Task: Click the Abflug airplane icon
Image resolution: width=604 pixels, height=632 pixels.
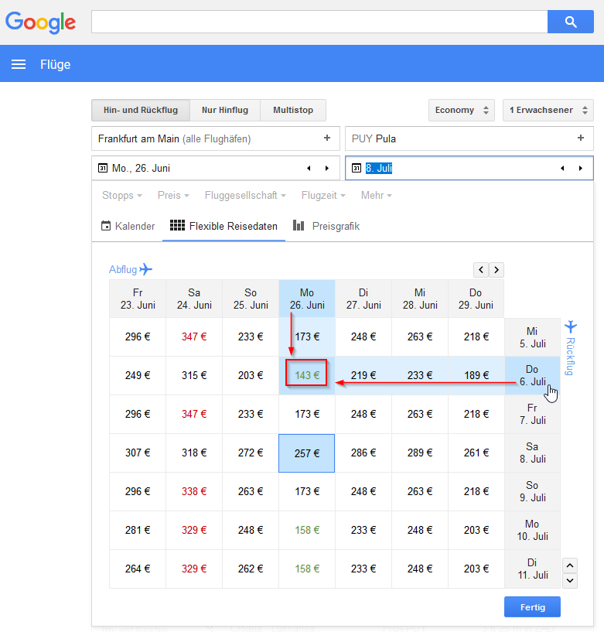Action: (x=146, y=269)
